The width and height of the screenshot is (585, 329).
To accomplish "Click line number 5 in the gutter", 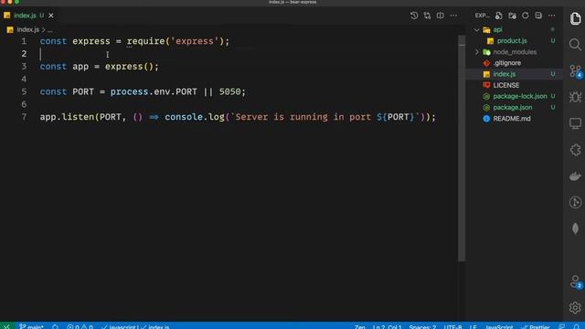I will click(x=24, y=91).
